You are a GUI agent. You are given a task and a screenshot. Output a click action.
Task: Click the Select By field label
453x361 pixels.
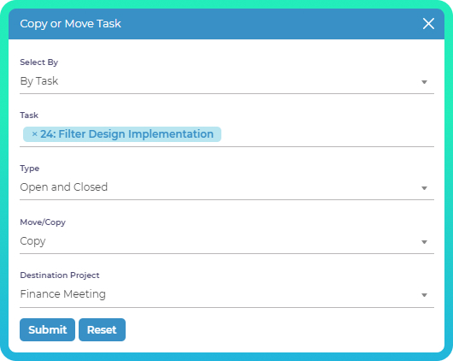(x=39, y=62)
